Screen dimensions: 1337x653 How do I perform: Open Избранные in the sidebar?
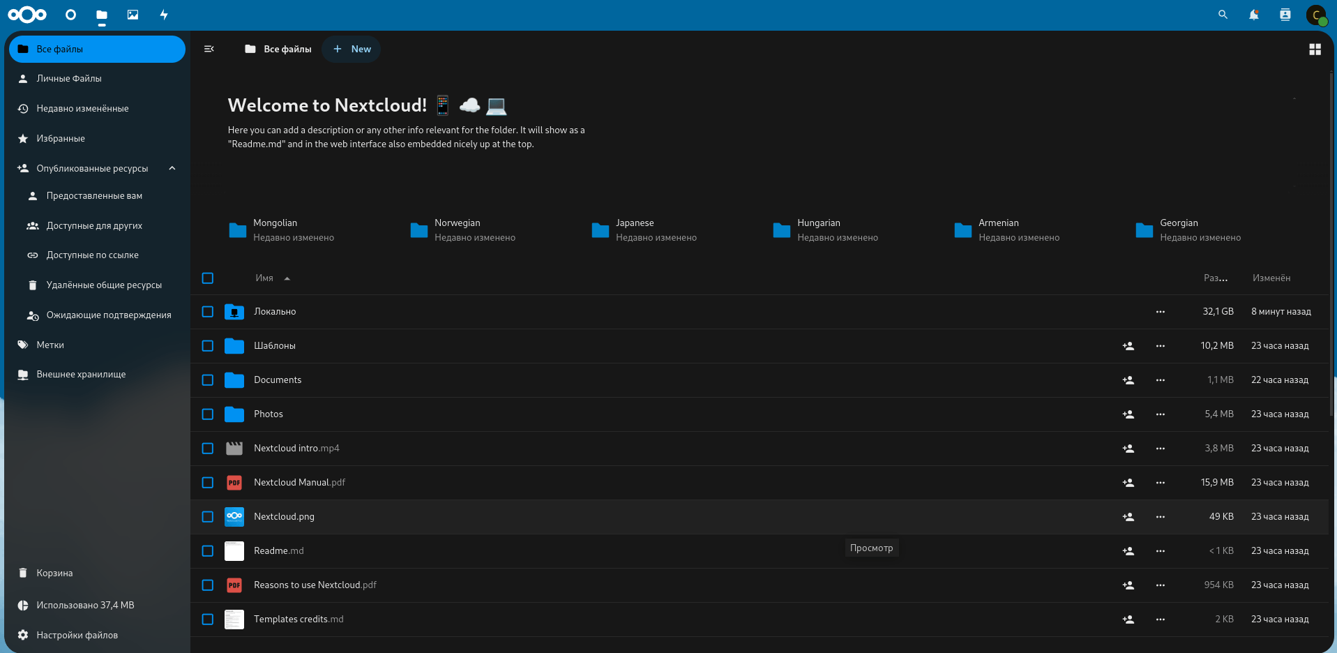[97, 139]
